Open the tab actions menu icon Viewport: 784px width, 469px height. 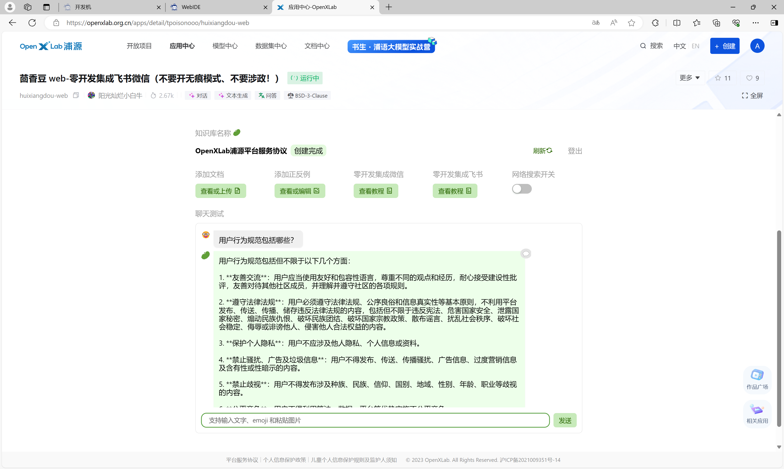click(x=46, y=7)
